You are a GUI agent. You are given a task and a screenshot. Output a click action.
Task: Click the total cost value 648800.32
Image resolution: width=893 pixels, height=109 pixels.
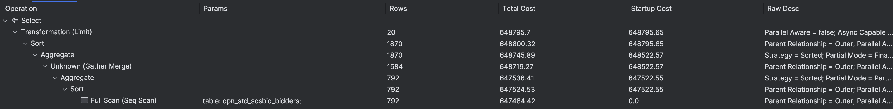click(517, 44)
